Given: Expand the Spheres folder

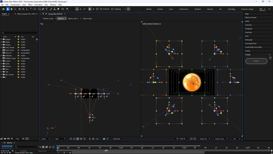Looking at the screenshot, I should (x=1, y=66).
